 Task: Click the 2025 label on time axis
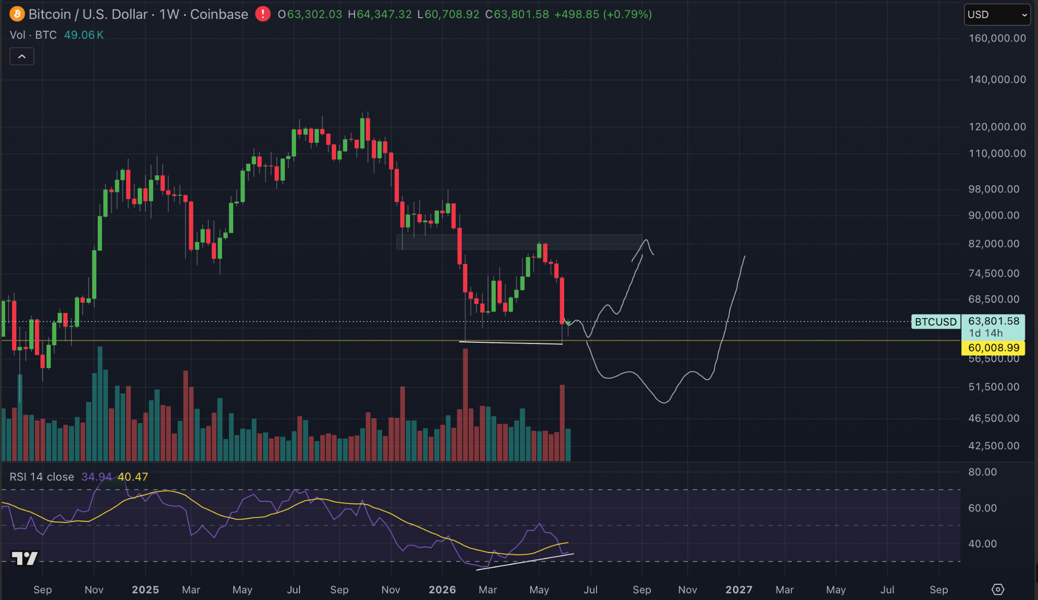(145, 590)
